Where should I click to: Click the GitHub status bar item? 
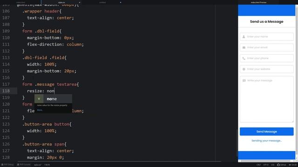click(281, 165)
